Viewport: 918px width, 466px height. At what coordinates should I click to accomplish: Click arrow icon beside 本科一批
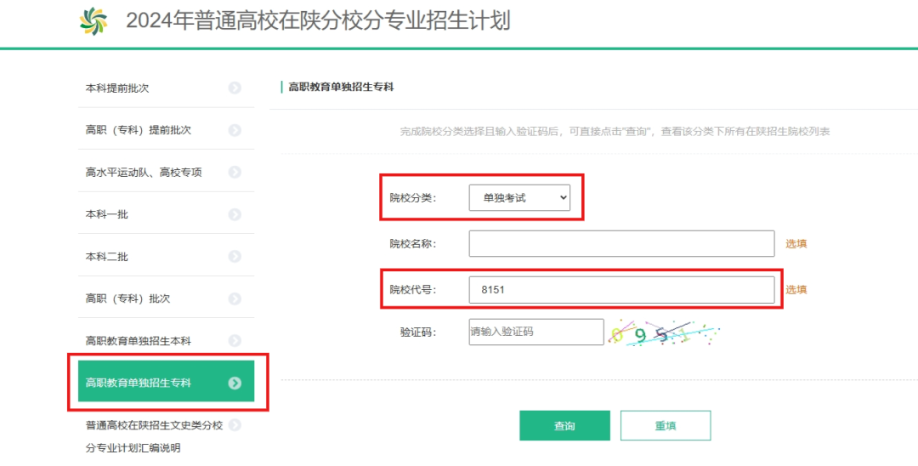(235, 214)
